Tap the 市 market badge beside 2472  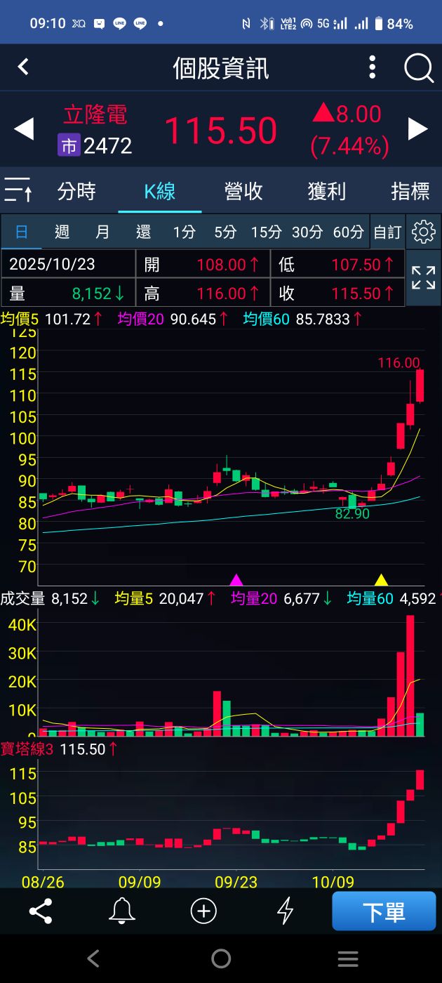pos(69,146)
